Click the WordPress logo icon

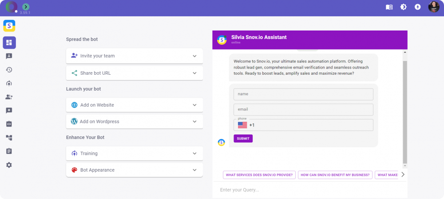(x=74, y=122)
